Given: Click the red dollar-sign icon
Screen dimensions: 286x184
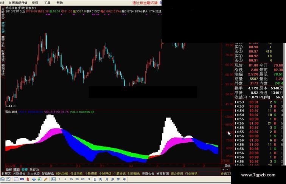Looking at the screenshot, I should point(28,179).
